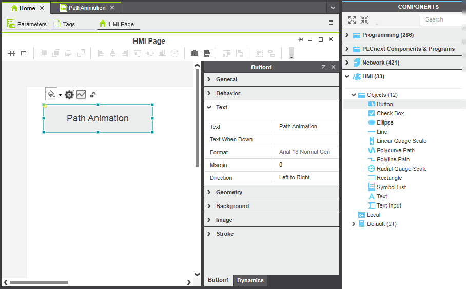Click the collapse all components icon
The width and height of the screenshot is (466, 289).
point(364,20)
